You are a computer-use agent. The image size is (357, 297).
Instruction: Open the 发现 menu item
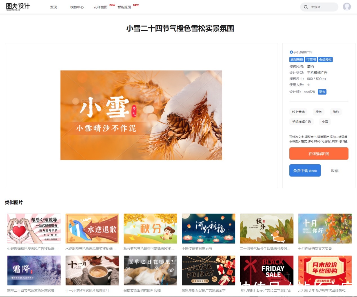tap(53, 7)
